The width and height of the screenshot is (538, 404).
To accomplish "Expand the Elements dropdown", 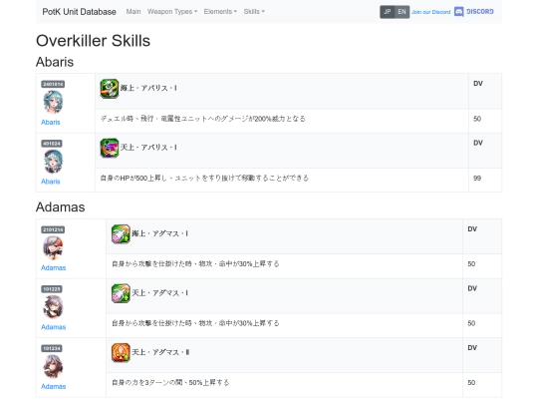I will coord(220,12).
